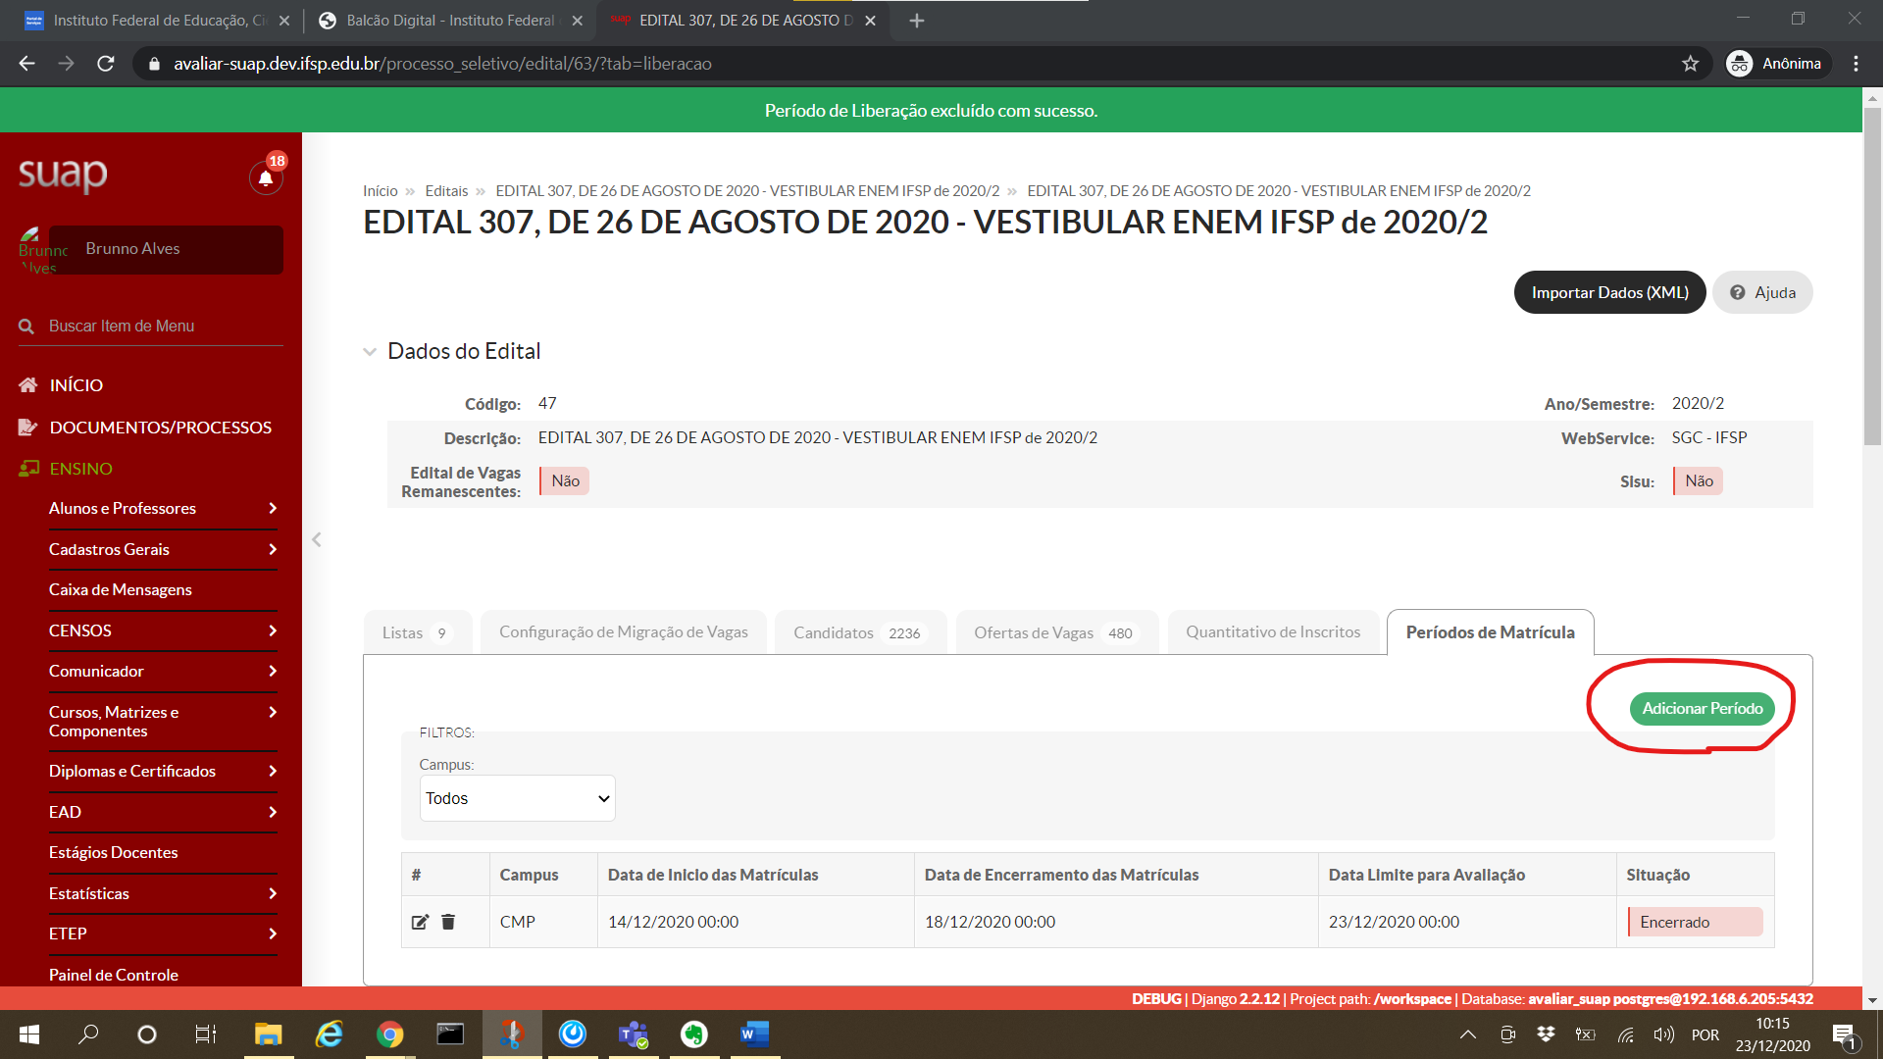Click the page vertical scrollbar

coord(1872,277)
